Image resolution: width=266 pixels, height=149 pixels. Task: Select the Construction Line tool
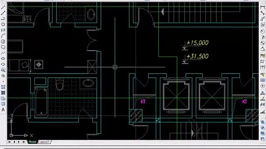coord(3,13)
